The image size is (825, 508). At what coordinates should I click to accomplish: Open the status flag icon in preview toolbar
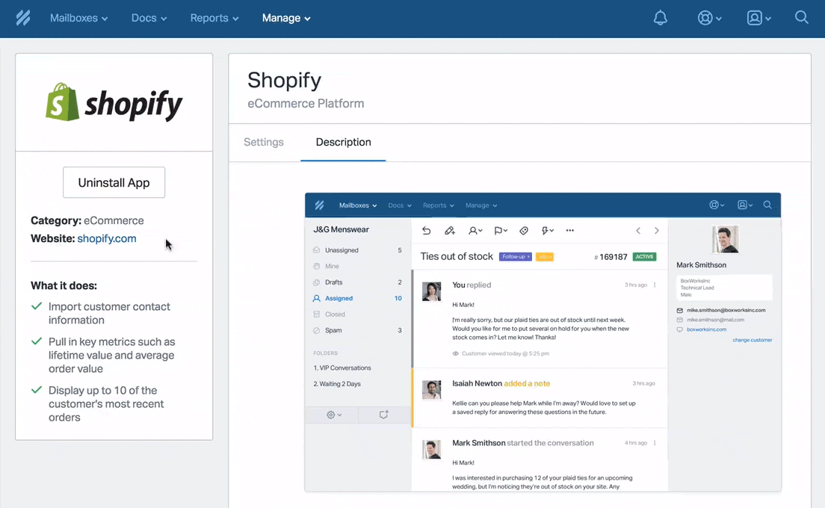tap(501, 230)
